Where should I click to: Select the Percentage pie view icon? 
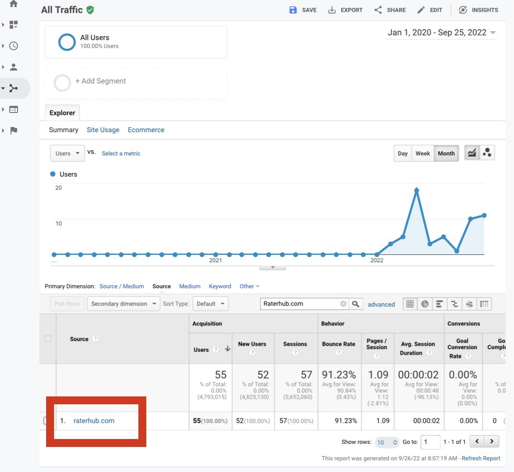click(425, 304)
